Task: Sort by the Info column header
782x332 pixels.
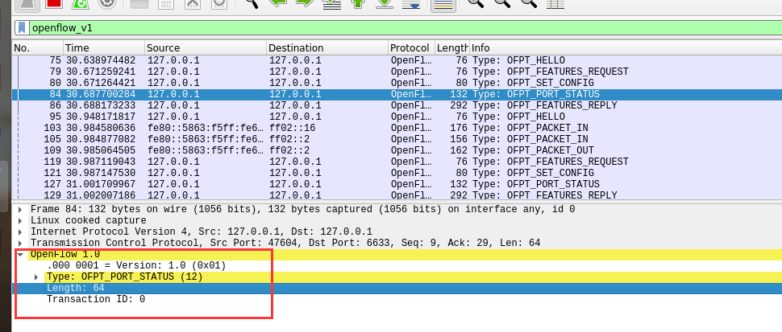Action: (626, 47)
